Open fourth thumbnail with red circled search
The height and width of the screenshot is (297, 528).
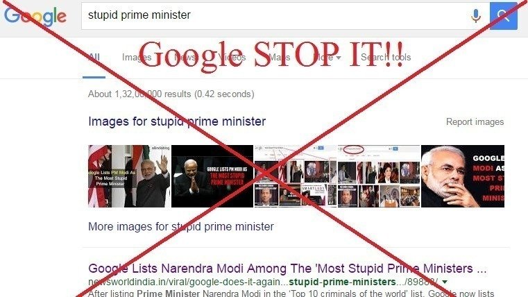click(379, 176)
